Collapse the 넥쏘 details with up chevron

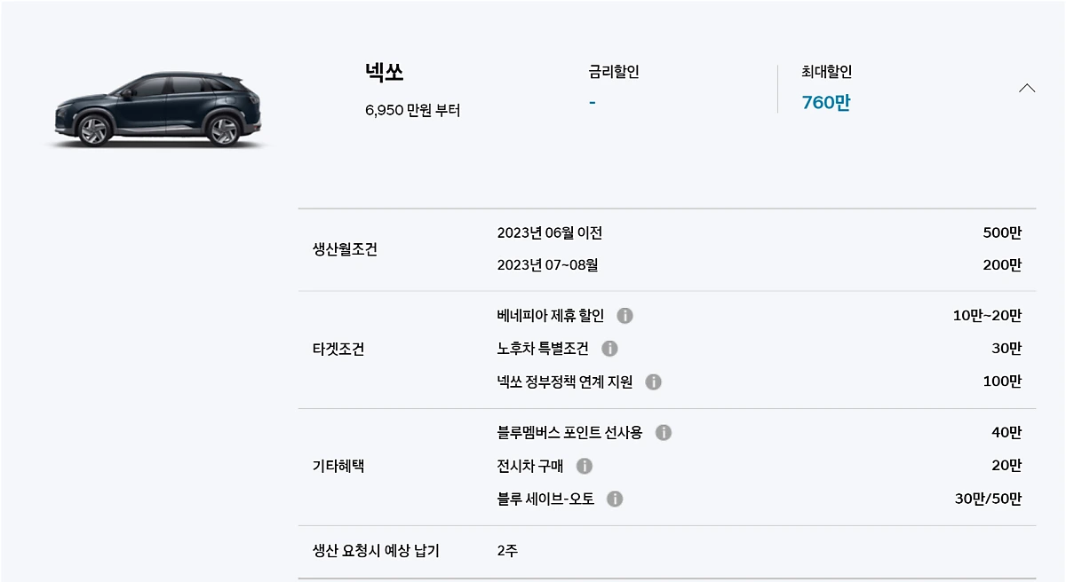[1027, 88]
